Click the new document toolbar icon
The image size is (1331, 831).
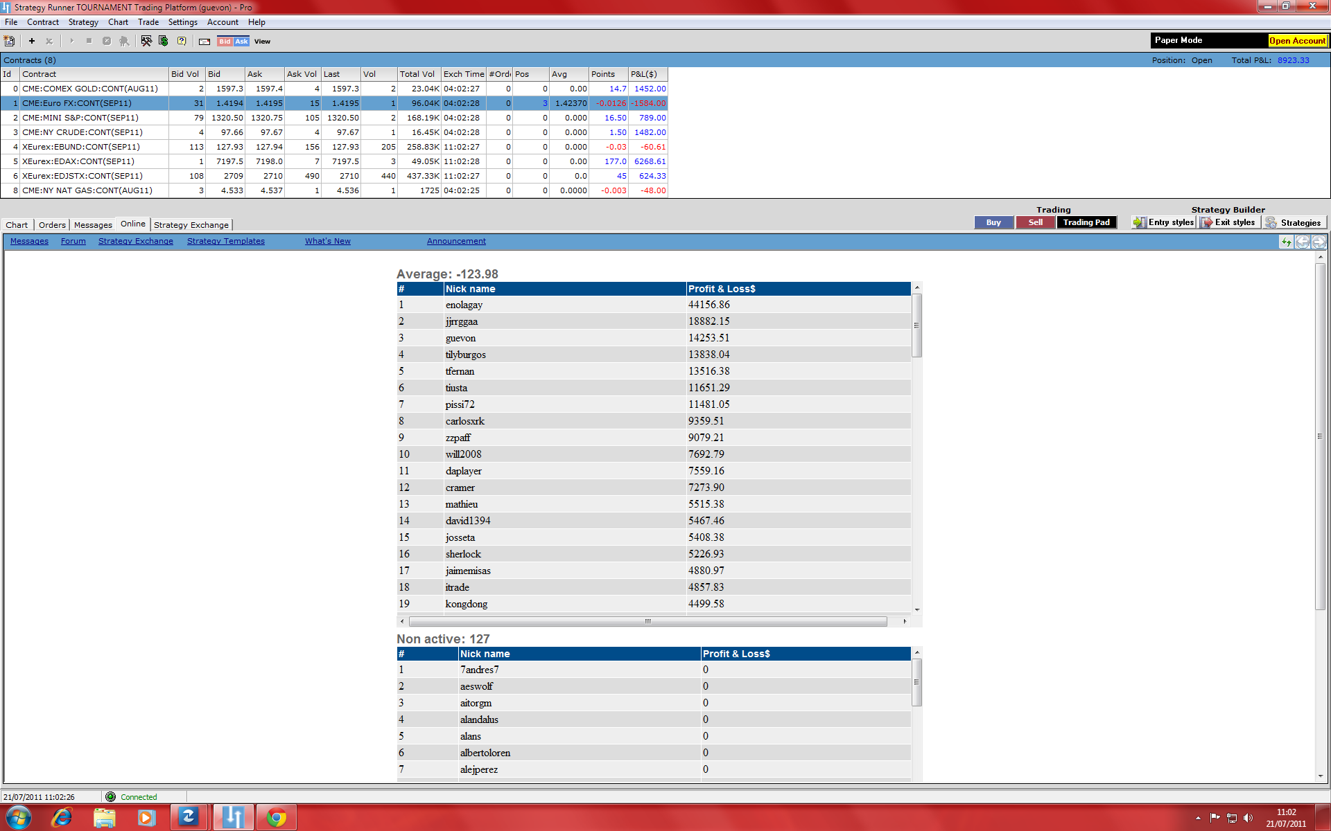[x=10, y=41]
